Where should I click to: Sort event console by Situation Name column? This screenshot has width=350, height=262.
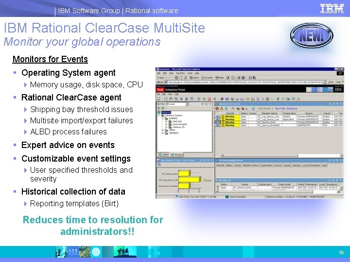pyautogui.click(x=269, y=114)
